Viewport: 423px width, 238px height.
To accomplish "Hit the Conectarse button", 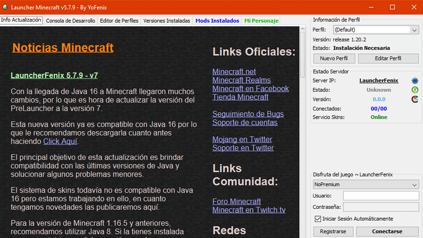I will pyautogui.click(x=387, y=231).
